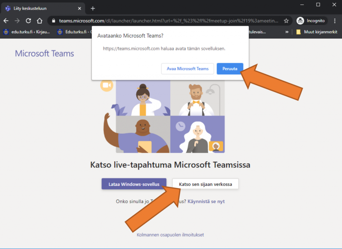342x249 pixels.
Task: Expand the hidden bookmarks chevron
Action: pos(287,32)
